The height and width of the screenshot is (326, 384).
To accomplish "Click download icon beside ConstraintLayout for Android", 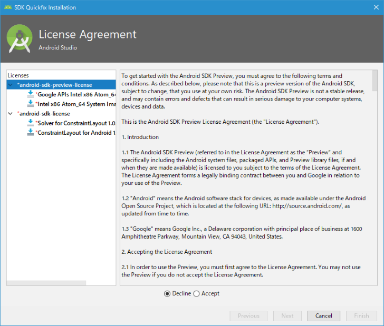I will (x=31, y=132).
